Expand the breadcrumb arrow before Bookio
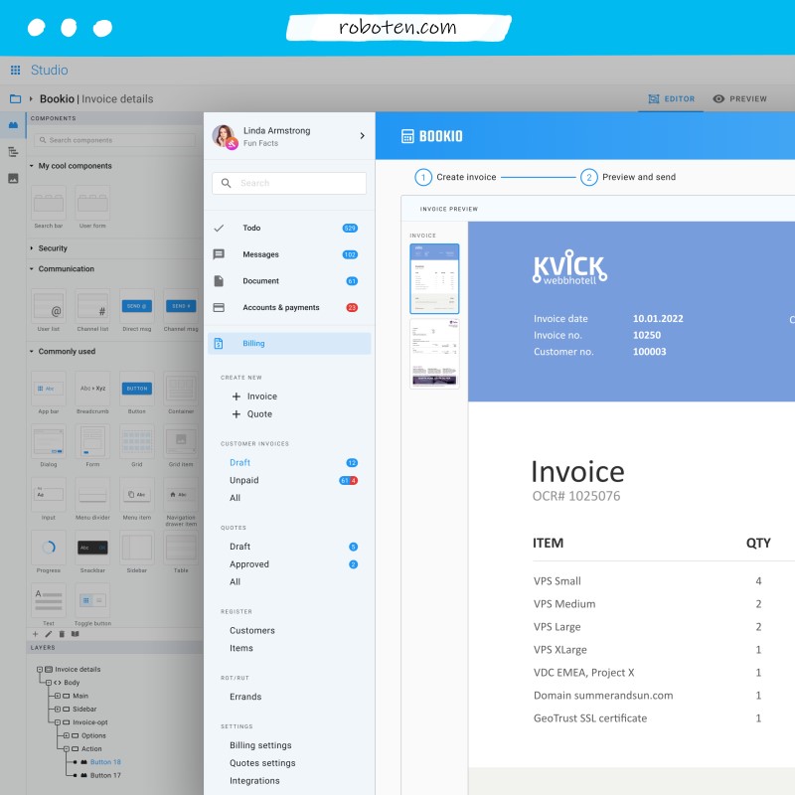The image size is (795, 795). (x=31, y=98)
